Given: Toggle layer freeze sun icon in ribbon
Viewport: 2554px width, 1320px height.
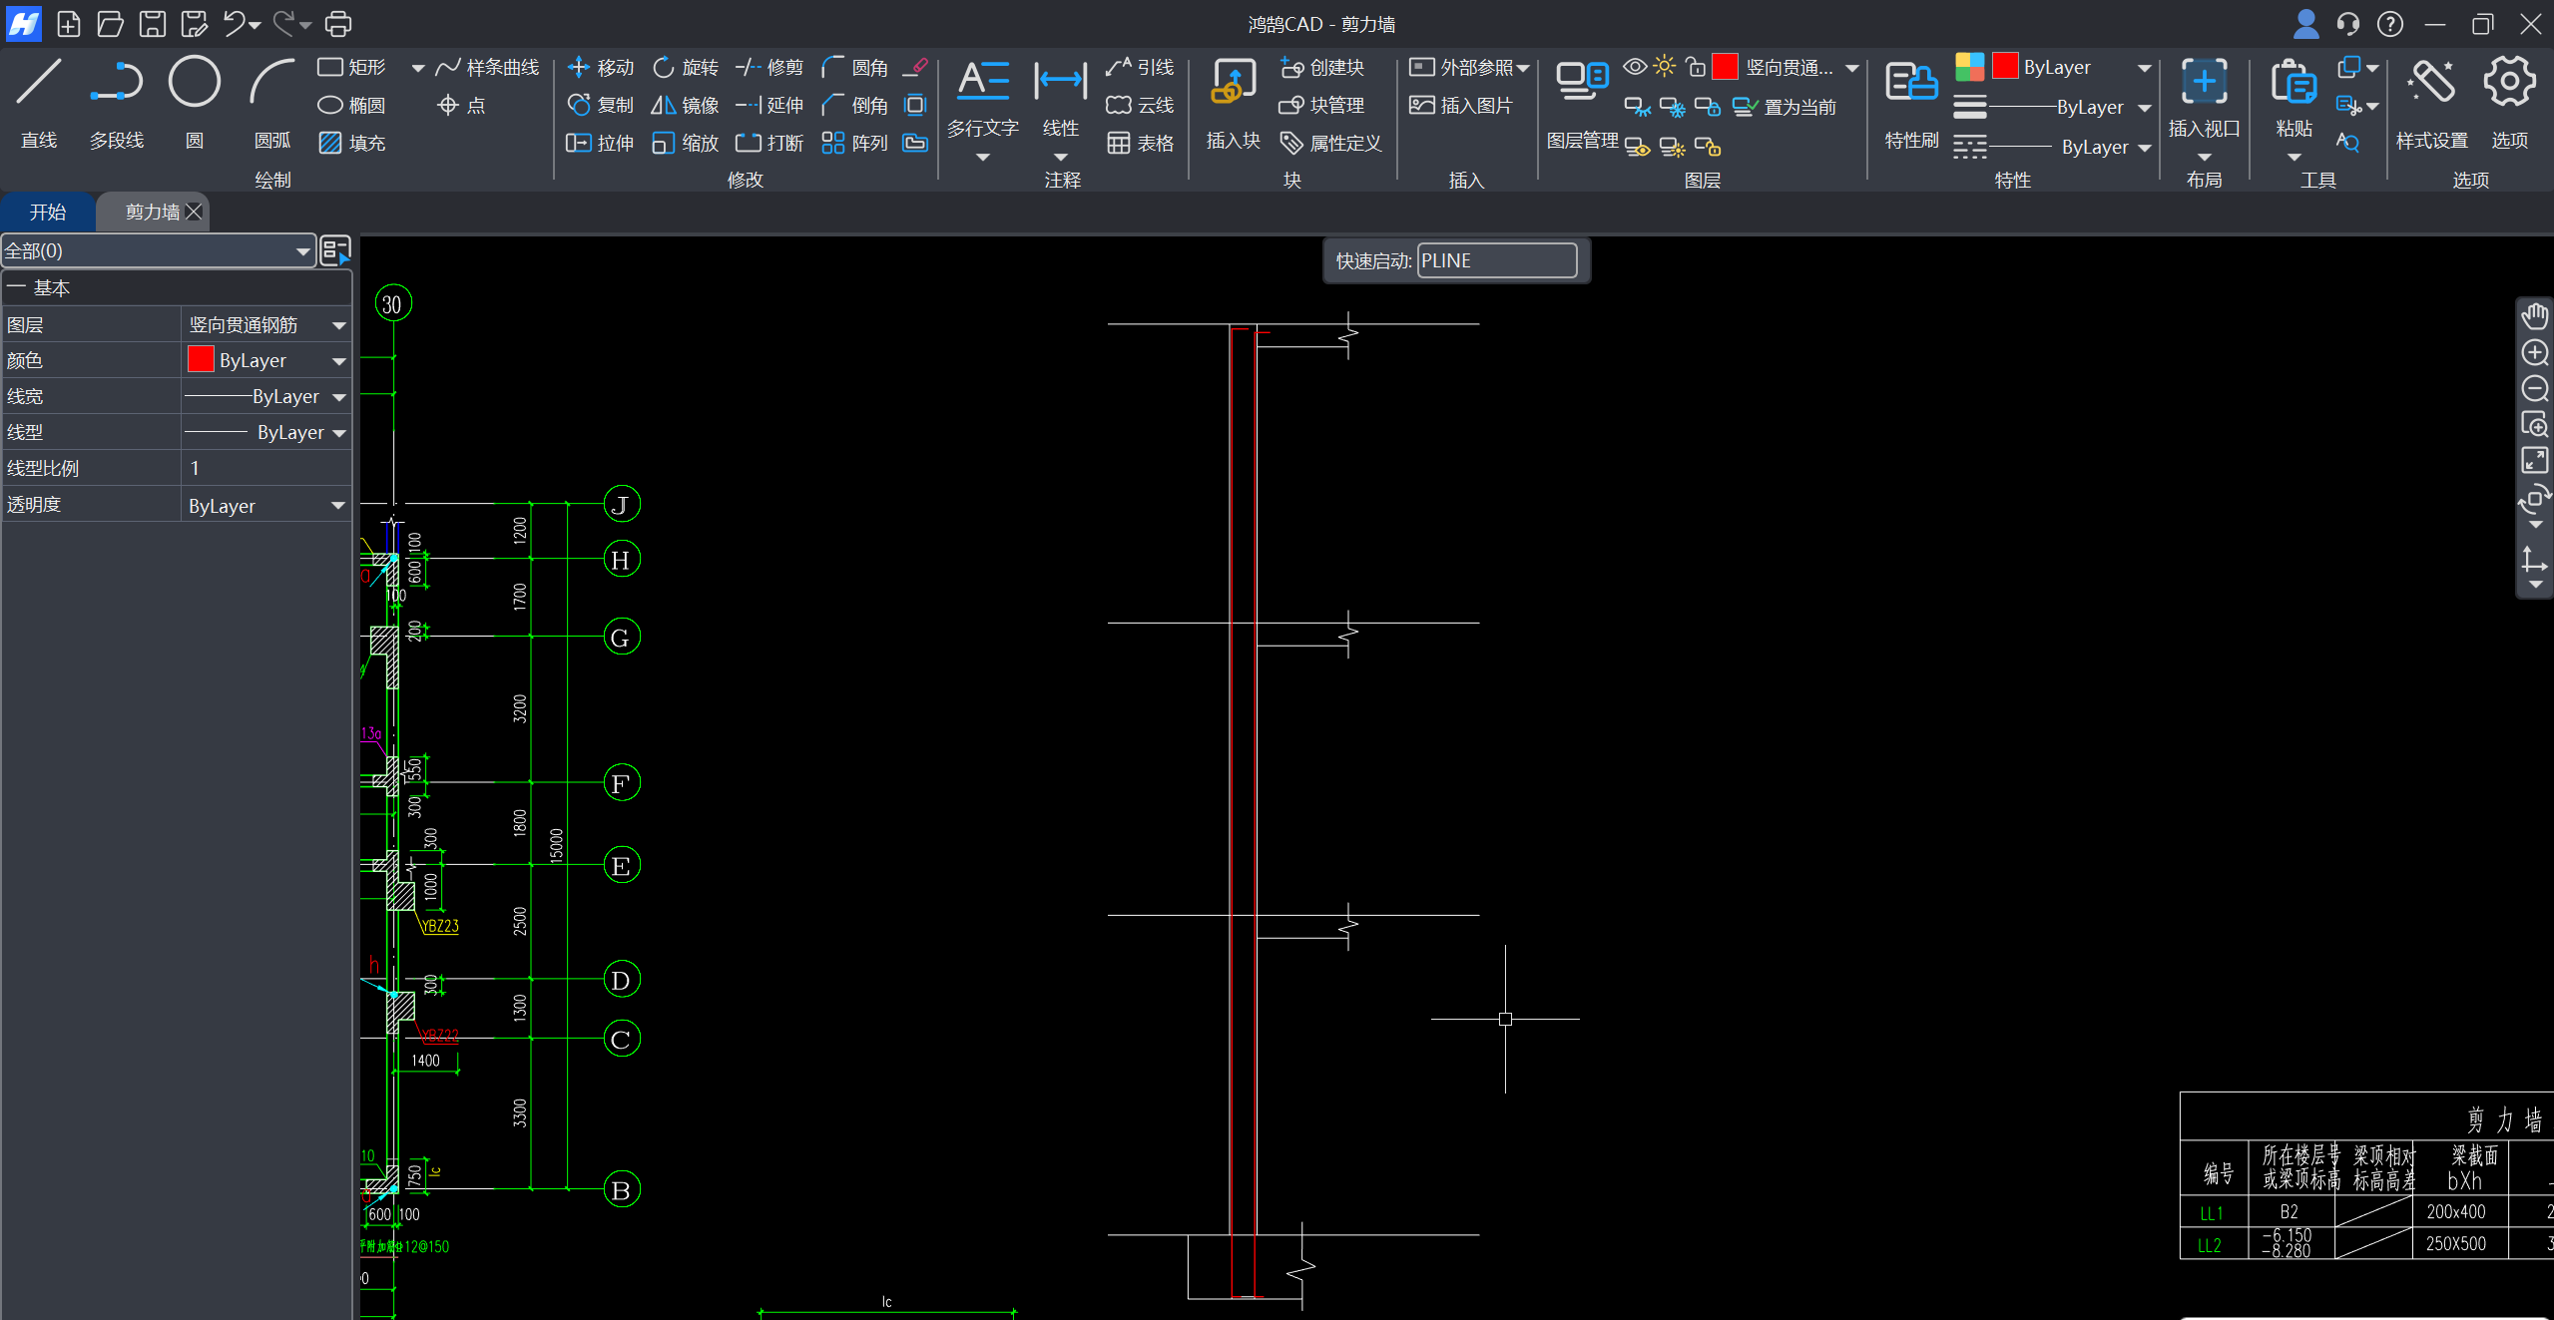Looking at the screenshot, I should [1664, 67].
